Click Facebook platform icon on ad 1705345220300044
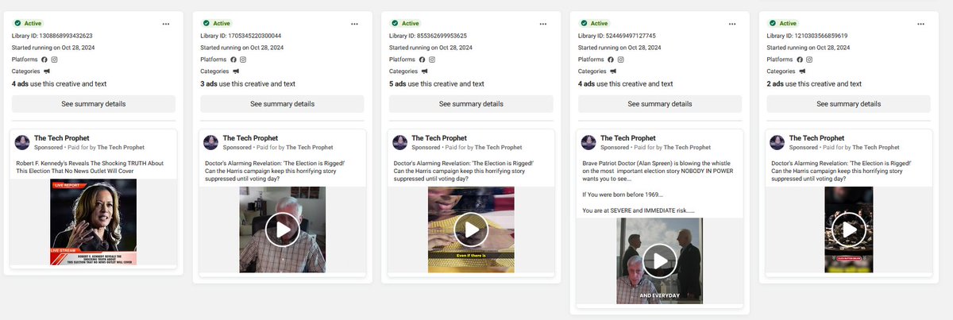953x320 pixels. click(233, 60)
